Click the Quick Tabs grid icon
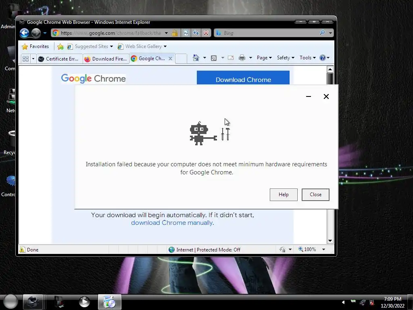This screenshot has width=413, height=310. (x=25, y=59)
